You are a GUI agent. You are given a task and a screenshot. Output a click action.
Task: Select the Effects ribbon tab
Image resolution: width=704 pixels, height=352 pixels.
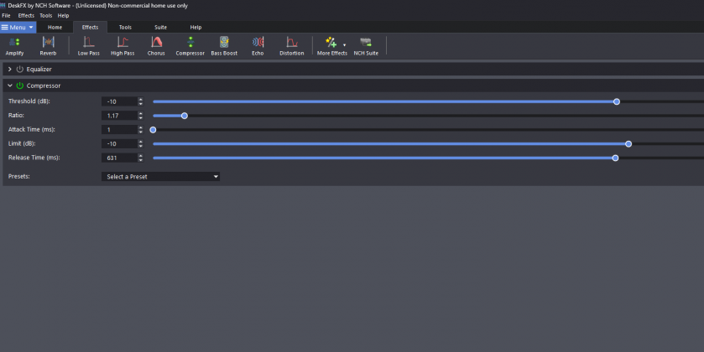click(x=90, y=28)
